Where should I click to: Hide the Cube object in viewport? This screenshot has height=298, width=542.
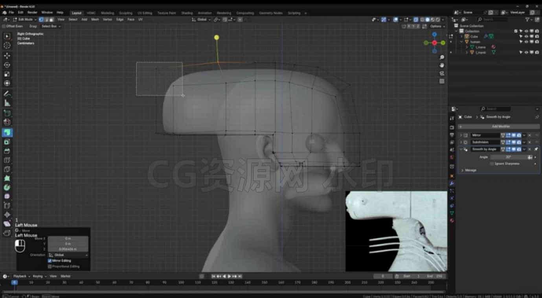526,37
